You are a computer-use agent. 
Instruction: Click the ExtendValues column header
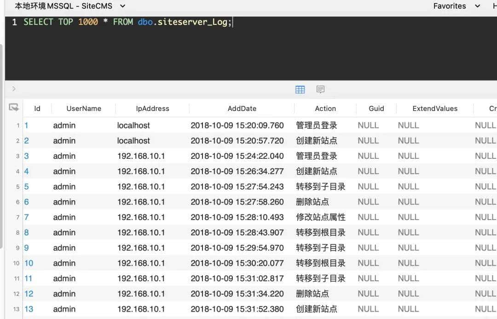435,108
